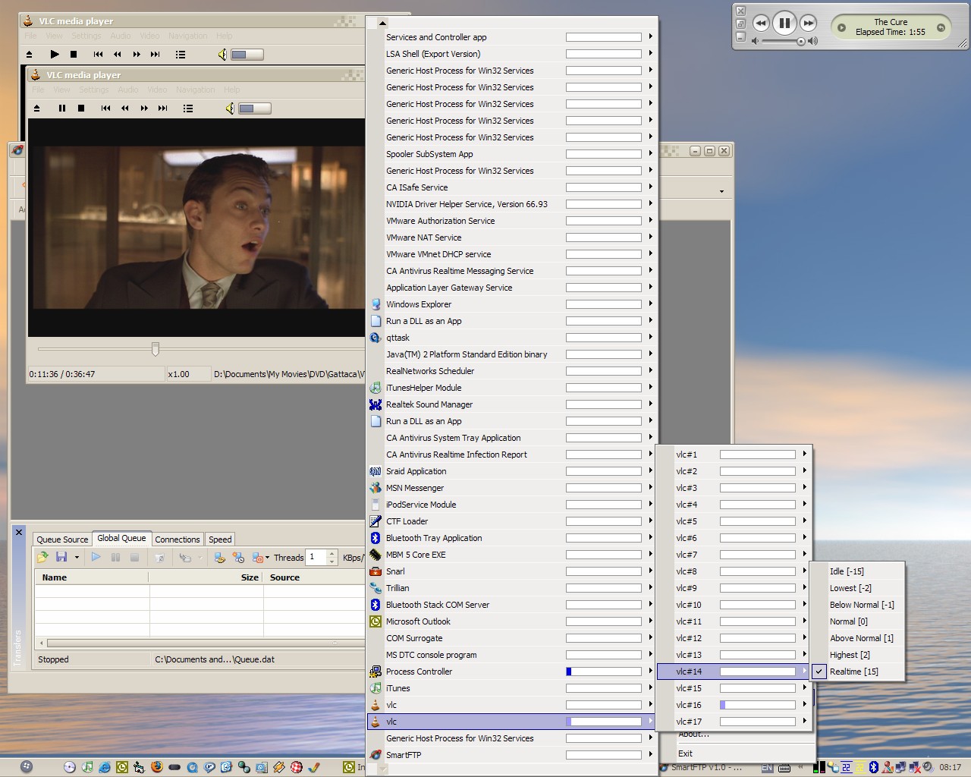This screenshot has width=971, height=777.
Task: Expand the vlc#16 thread submenu
Action: (734, 705)
